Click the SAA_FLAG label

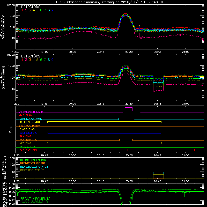point(25,136)
